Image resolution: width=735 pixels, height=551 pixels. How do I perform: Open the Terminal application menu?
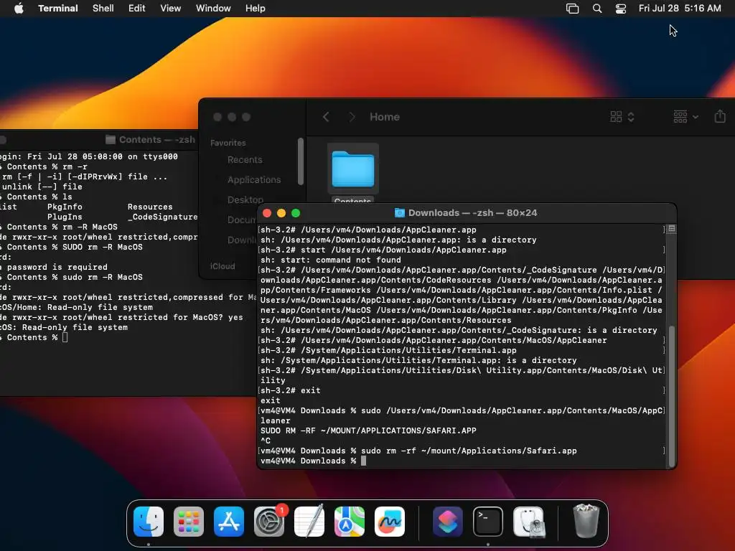point(58,9)
